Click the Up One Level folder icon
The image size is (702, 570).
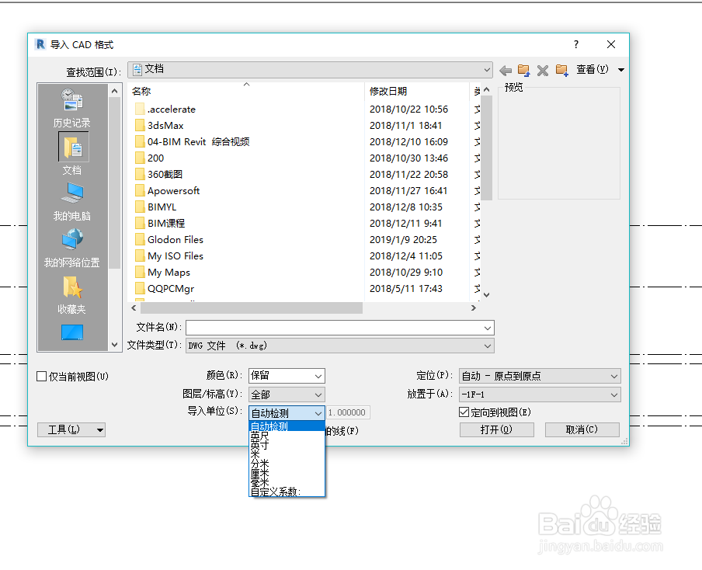tap(523, 69)
